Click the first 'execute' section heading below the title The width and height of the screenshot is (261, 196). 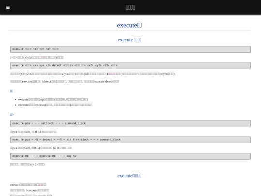pos(130,40)
